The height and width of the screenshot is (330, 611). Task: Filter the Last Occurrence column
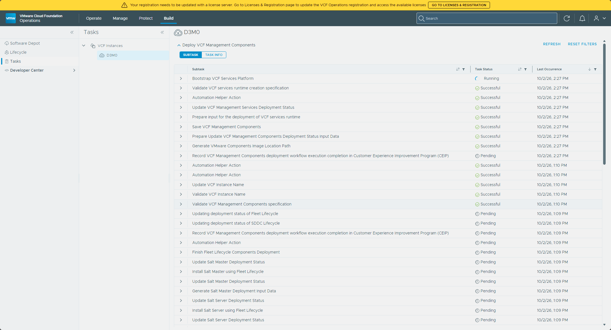click(x=595, y=69)
